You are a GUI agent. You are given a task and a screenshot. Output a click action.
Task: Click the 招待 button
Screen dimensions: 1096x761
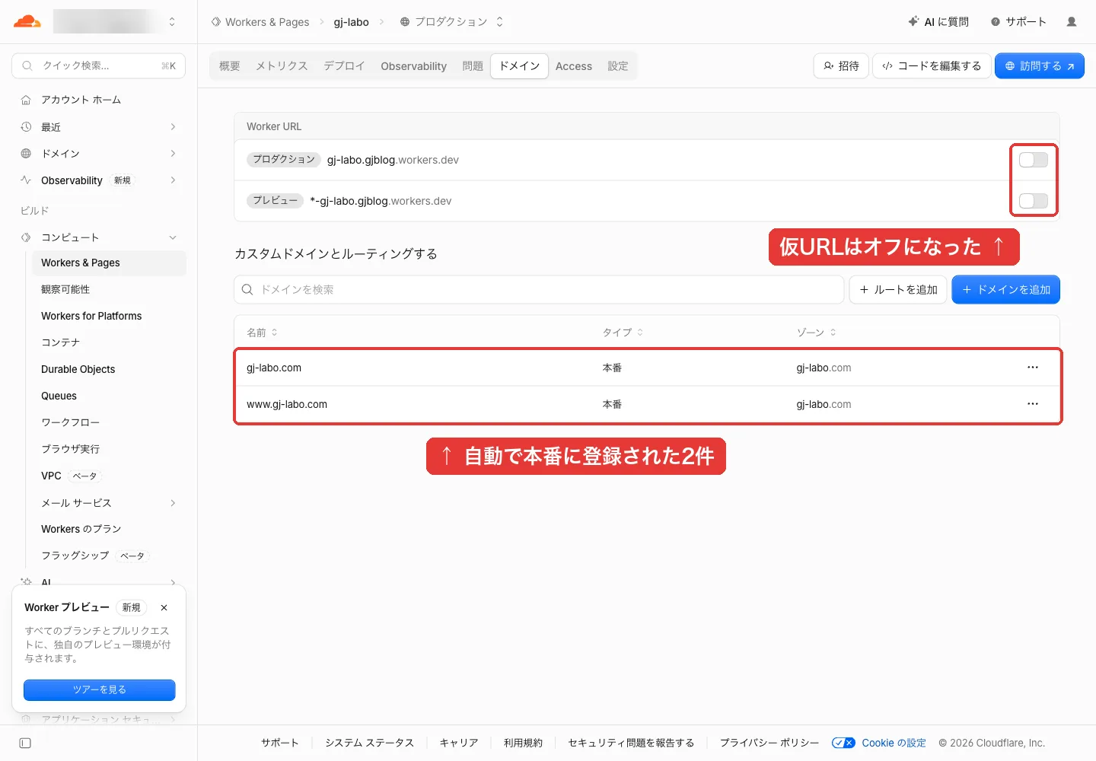click(841, 66)
